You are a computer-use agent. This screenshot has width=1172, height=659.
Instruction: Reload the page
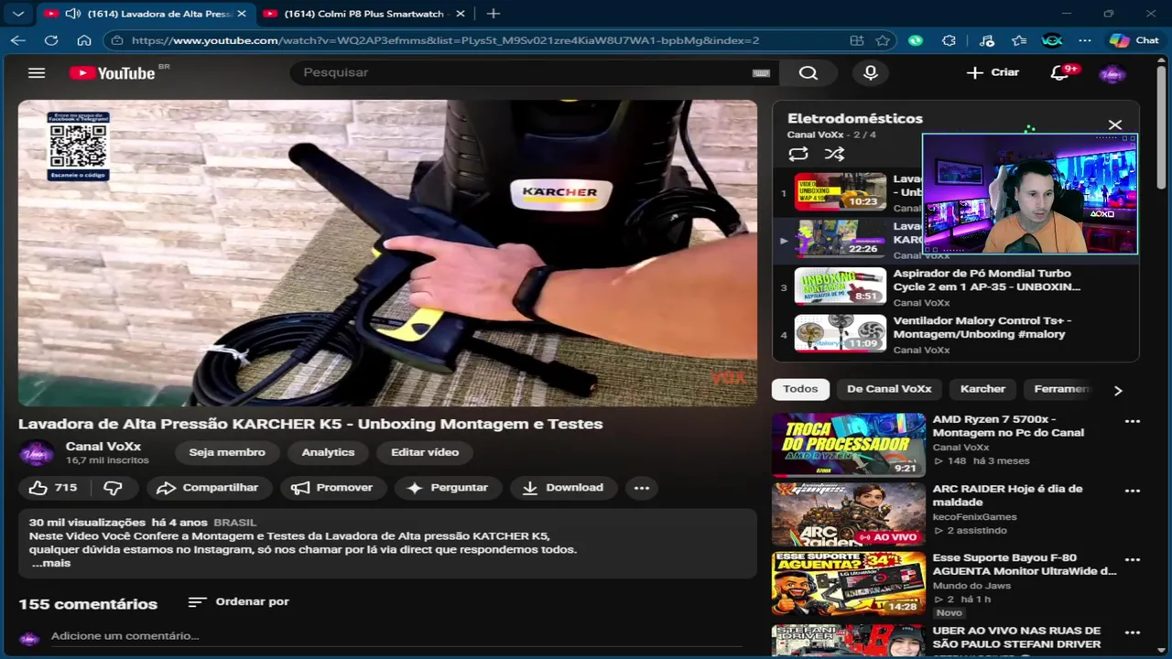(x=51, y=40)
